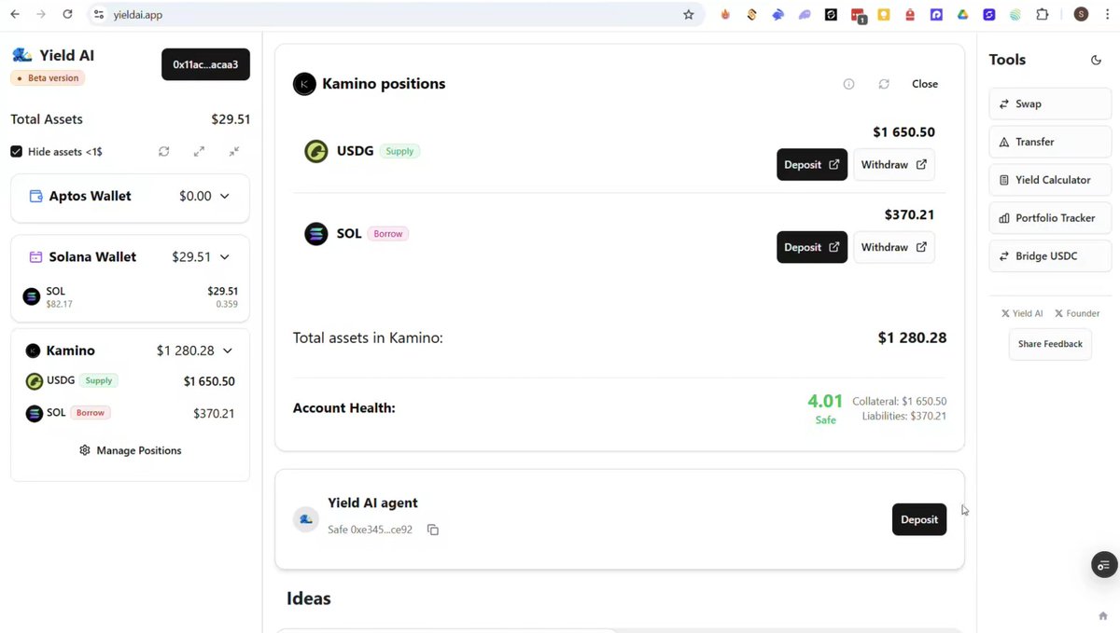
Task: Click the Yield AI agent avatar
Action: pyautogui.click(x=306, y=519)
